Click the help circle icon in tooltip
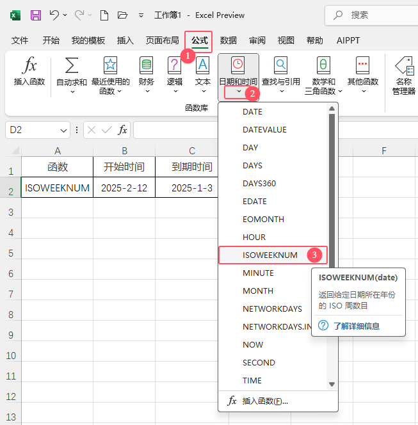This screenshot has width=418, height=425. pyautogui.click(x=323, y=325)
